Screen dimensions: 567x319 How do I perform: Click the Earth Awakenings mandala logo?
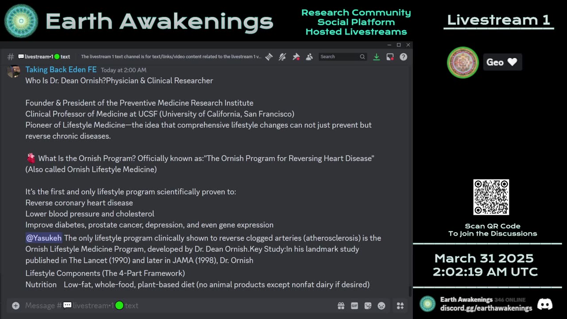pyautogui.click(x=21, y=21)
